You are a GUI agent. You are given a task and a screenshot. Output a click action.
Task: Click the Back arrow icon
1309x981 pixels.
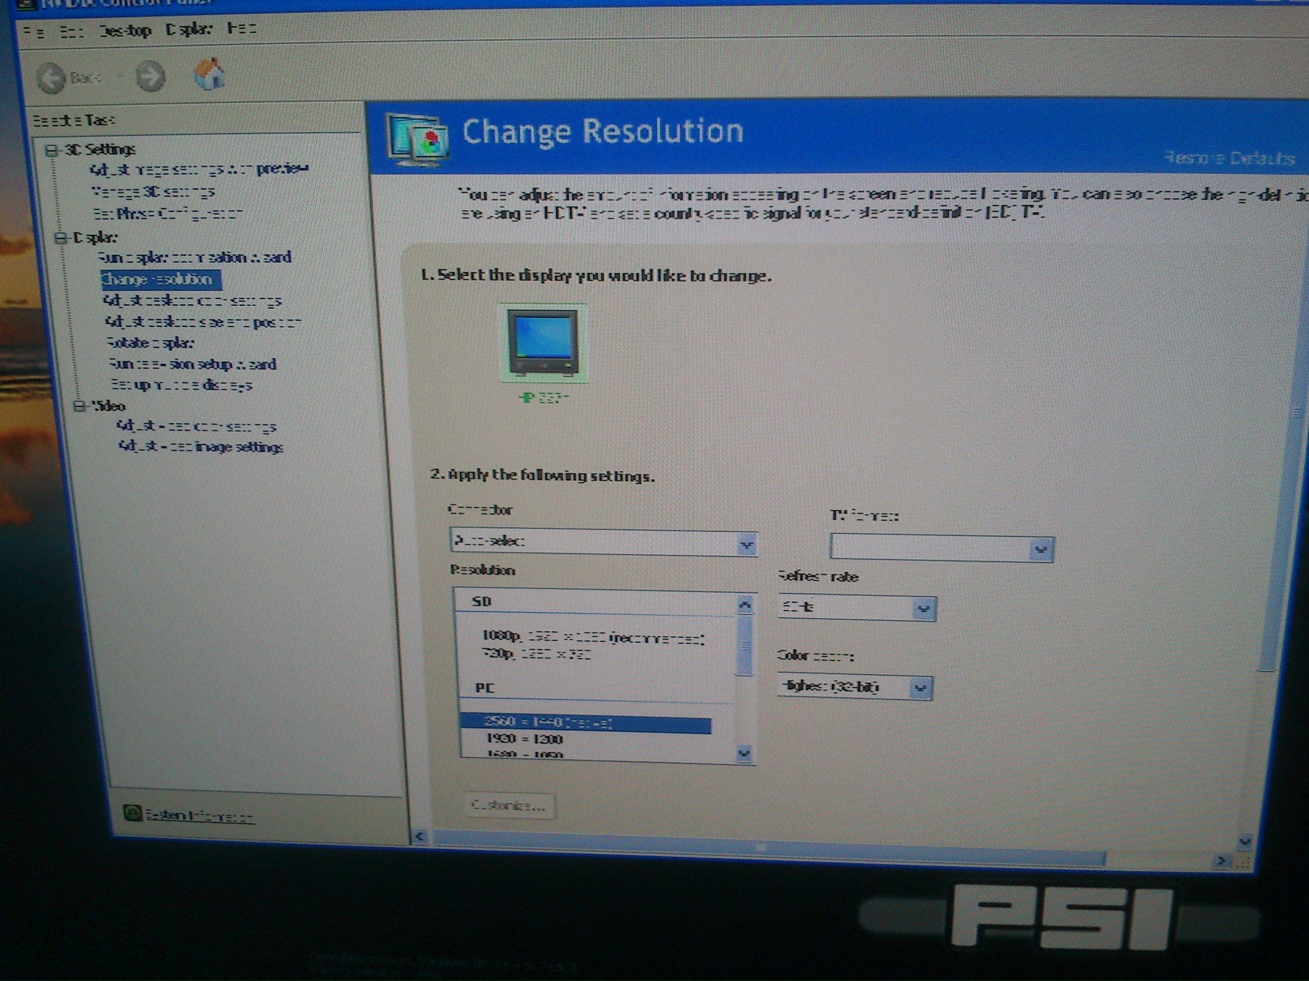point(52,78)
